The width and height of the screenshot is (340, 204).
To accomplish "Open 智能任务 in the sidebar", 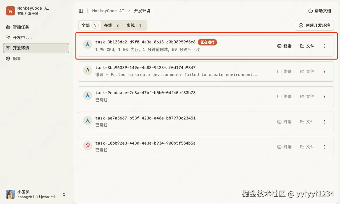I will pos(36,27).
